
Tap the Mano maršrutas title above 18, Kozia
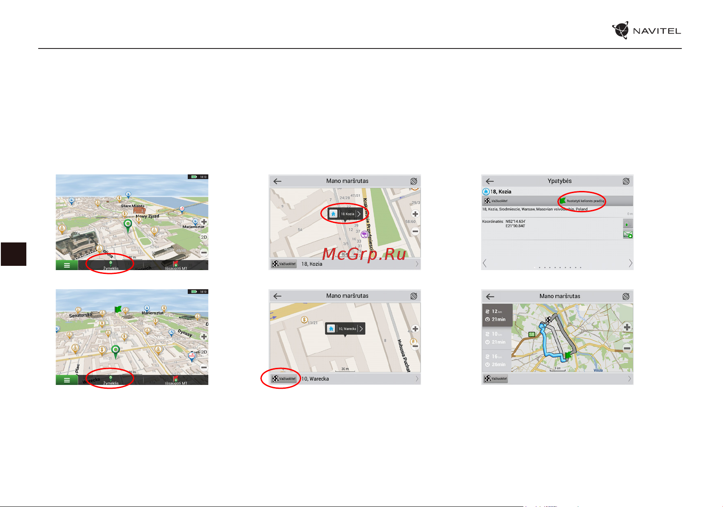347,181
